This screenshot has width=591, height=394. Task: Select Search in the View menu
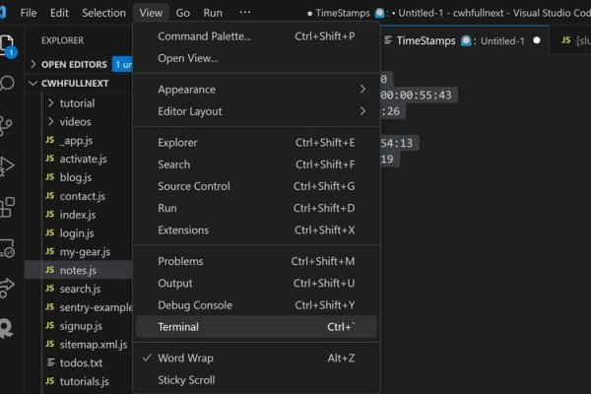coord(256,164)
